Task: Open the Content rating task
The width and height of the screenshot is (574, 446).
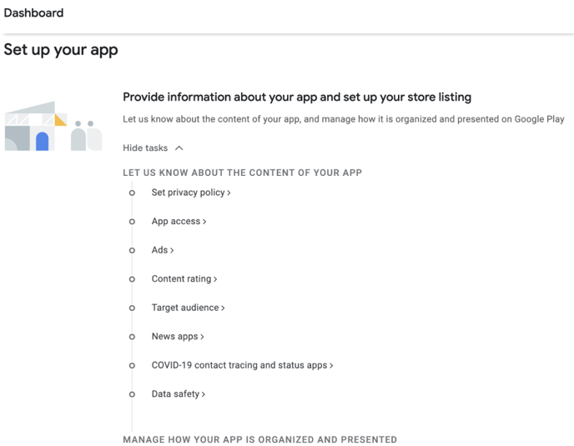Action: 184,278
